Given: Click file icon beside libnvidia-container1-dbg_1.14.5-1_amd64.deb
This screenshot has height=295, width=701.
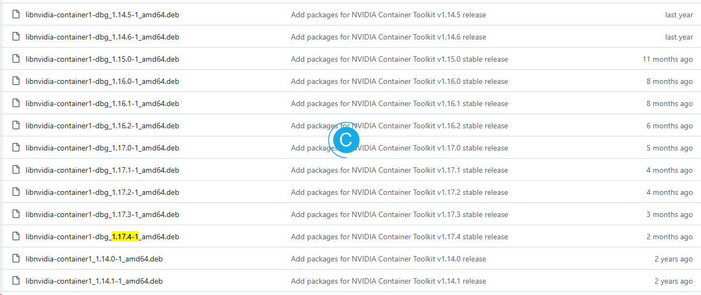Looking at the screenshot, I should 16,15.
